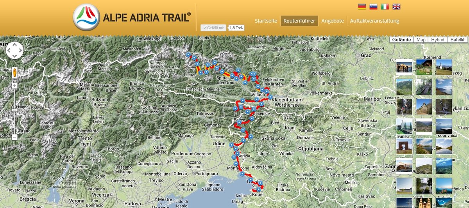Switch language with the Italian flag
Viewport: 469px width, 208px height.
385,7
